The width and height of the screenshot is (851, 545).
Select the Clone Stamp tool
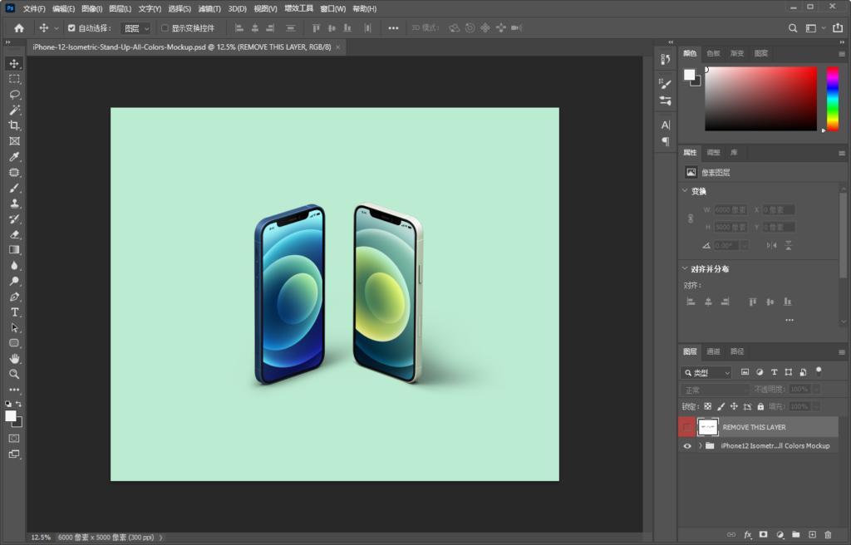[x=14, y=204]
